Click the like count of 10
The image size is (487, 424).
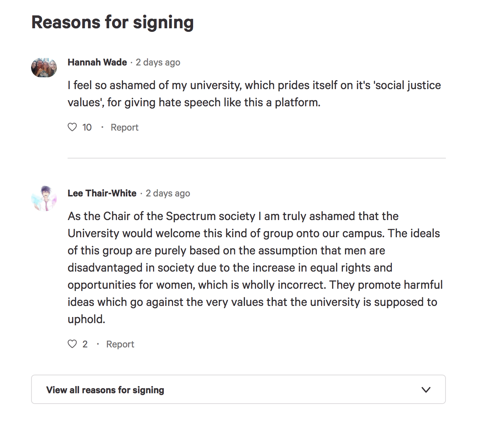pos(87,127)
